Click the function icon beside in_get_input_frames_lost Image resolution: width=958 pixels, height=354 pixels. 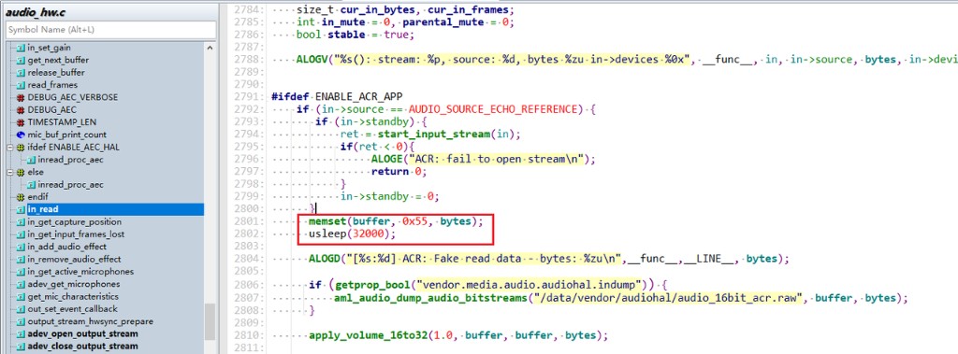(21, 234)
